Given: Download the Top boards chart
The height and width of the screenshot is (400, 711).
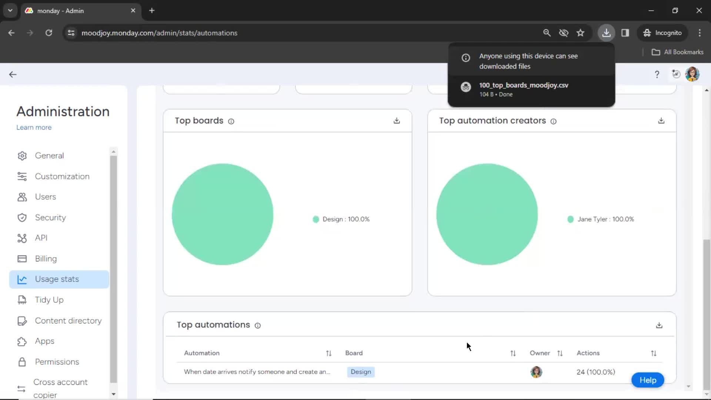Looking at the screenshot, I should (x=397, y=121).
